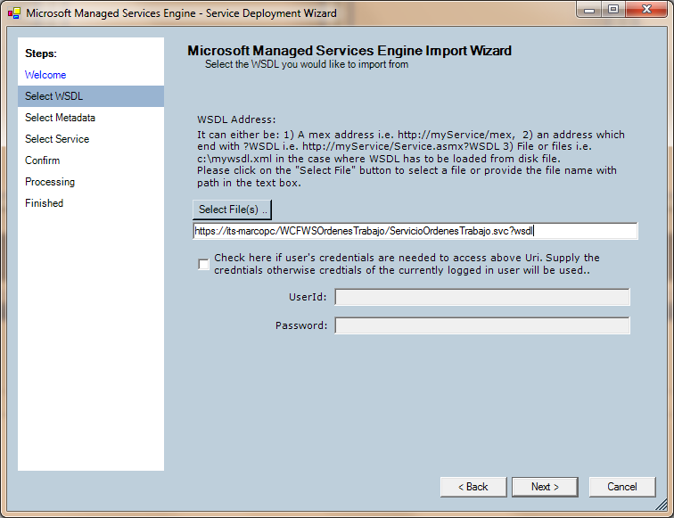Image resolution: width=674 pixels, height=518 pixels.
Task: Open the Welcome step link
Action: [x=45, y=75]
